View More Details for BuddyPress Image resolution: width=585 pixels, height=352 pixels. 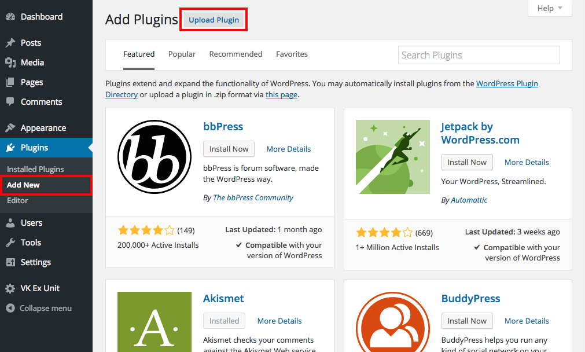point(527,321)
